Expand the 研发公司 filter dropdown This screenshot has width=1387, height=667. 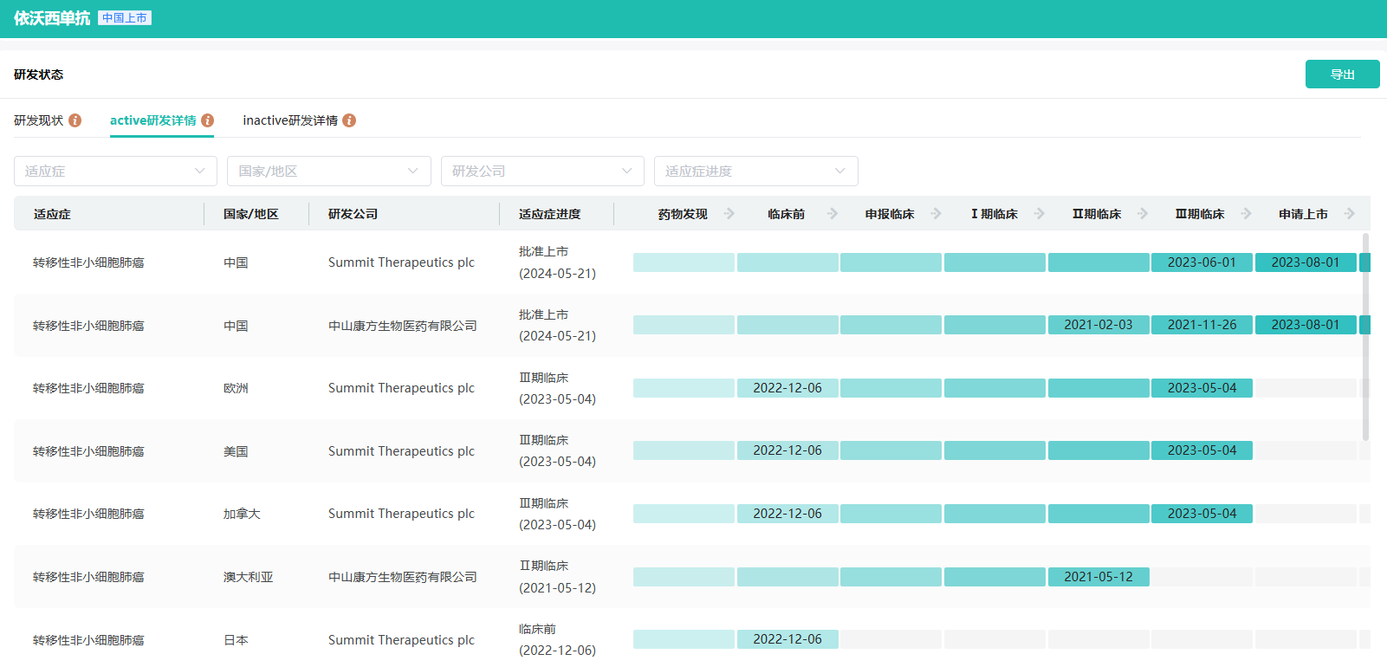[542, 172]
